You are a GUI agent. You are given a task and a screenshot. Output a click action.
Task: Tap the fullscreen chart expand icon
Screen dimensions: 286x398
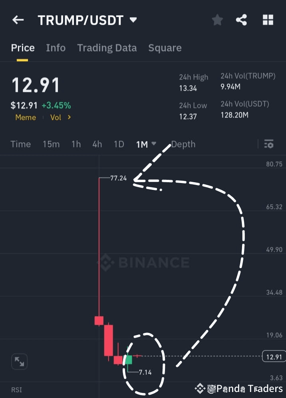tap(19, 361)
